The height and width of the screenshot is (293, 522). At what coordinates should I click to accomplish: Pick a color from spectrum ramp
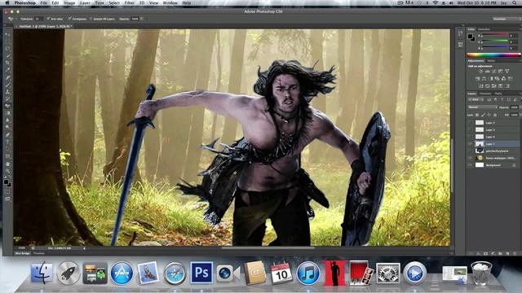coord(493,55)
